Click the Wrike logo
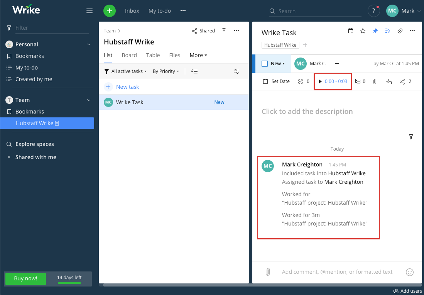The image size is (424, 295). point(26,10)
